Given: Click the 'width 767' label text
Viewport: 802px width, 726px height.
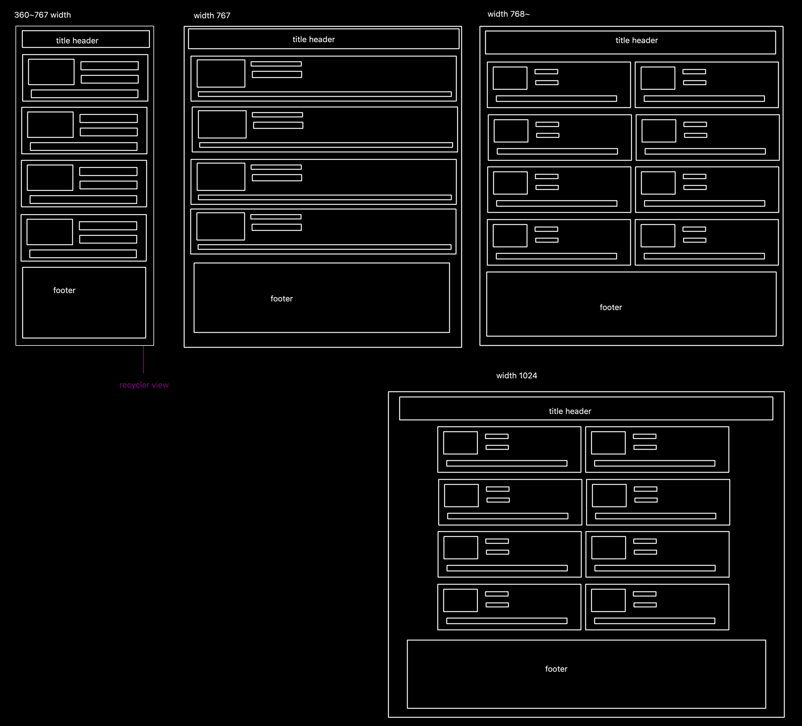Looking at the screenshot, I should (x=212, y=16).
